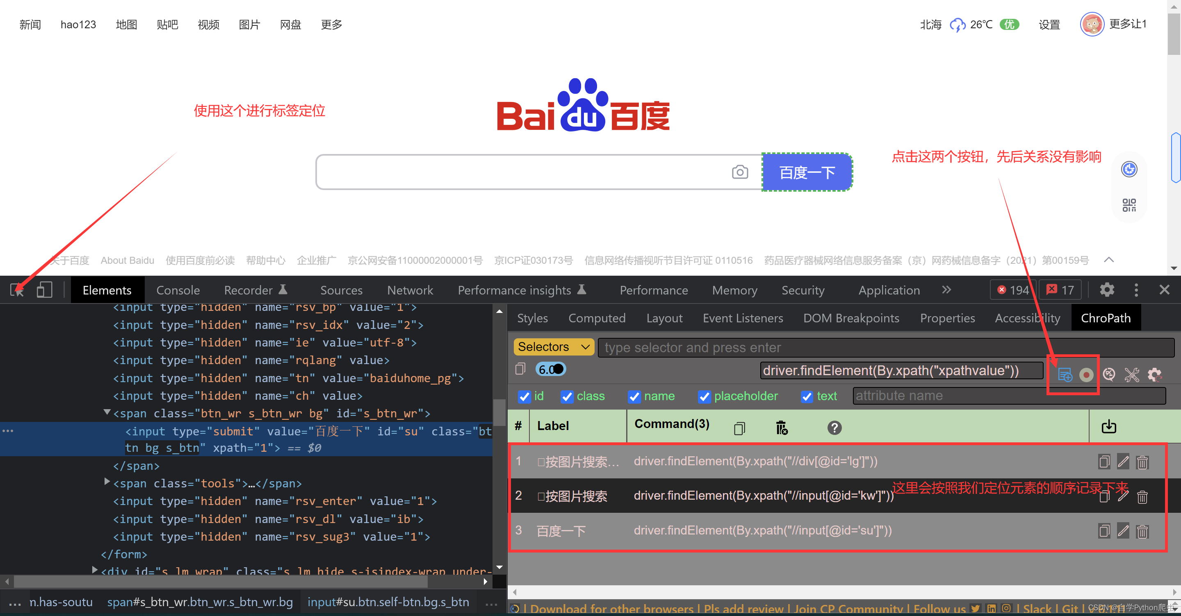Open 更多 menu in Baidu top nav
Viewport: 1181px width, 616px height.
(x=331, y=24)
